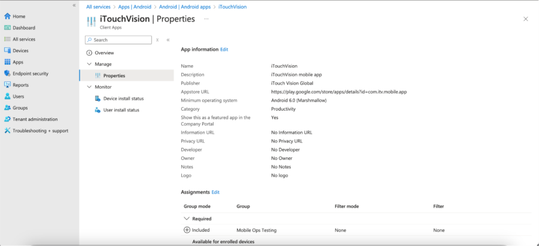
Task: Click the All services breadcrumb link
Action: point(98,7)
